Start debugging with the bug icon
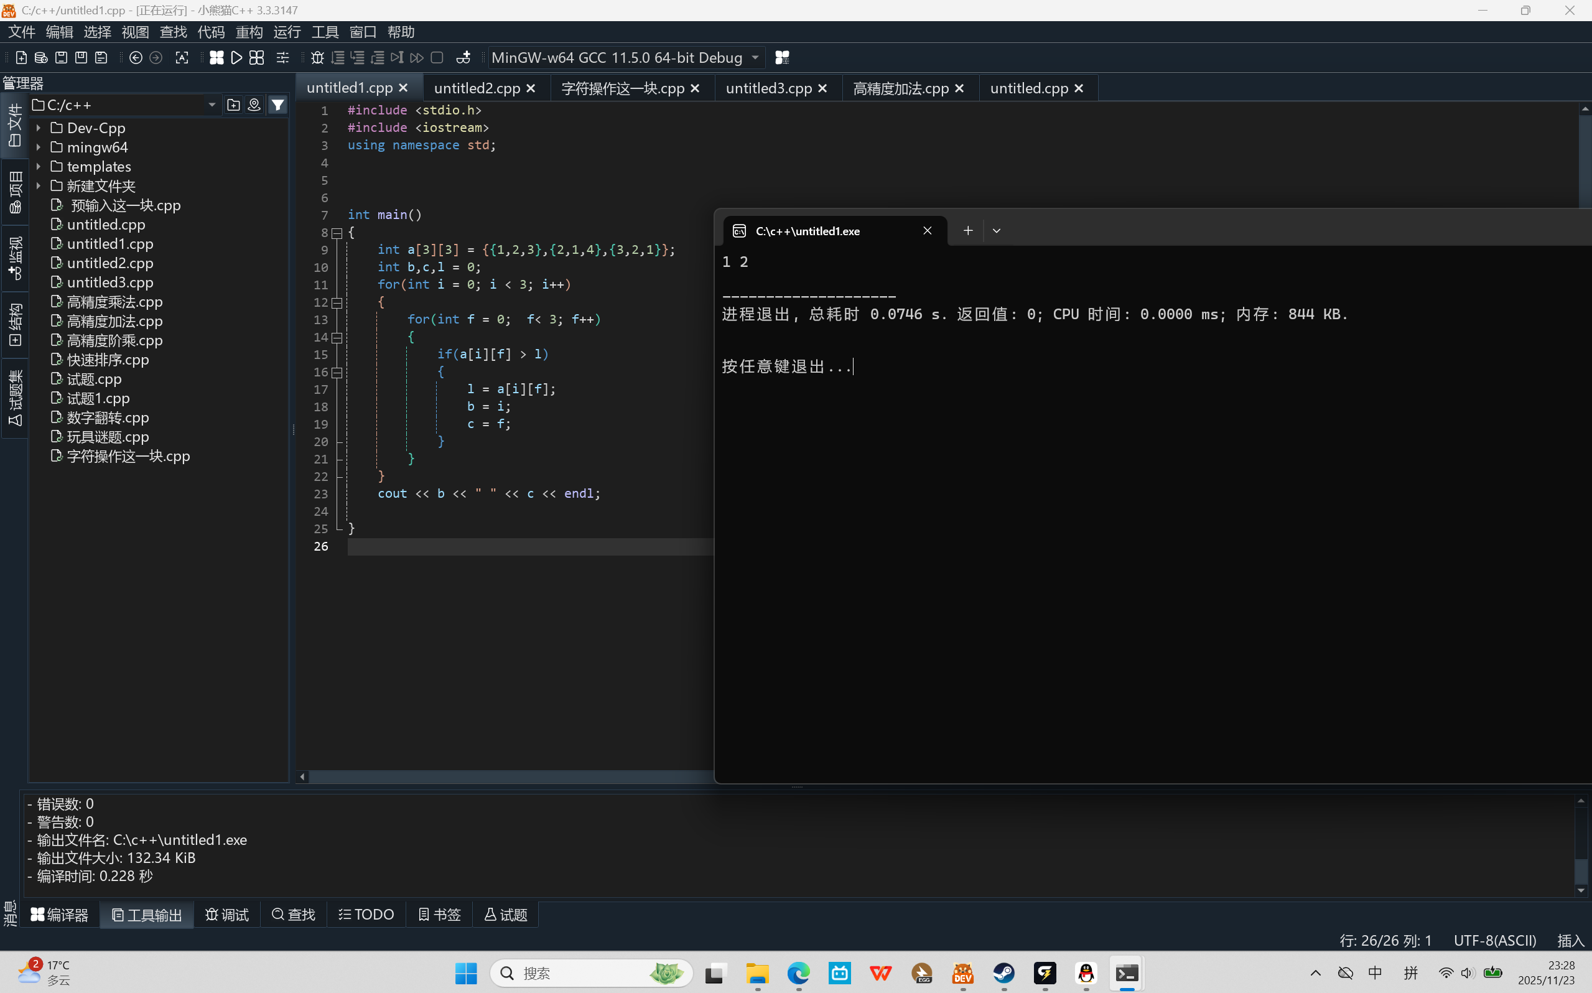The image size is (1592, 993). point(317,58)
